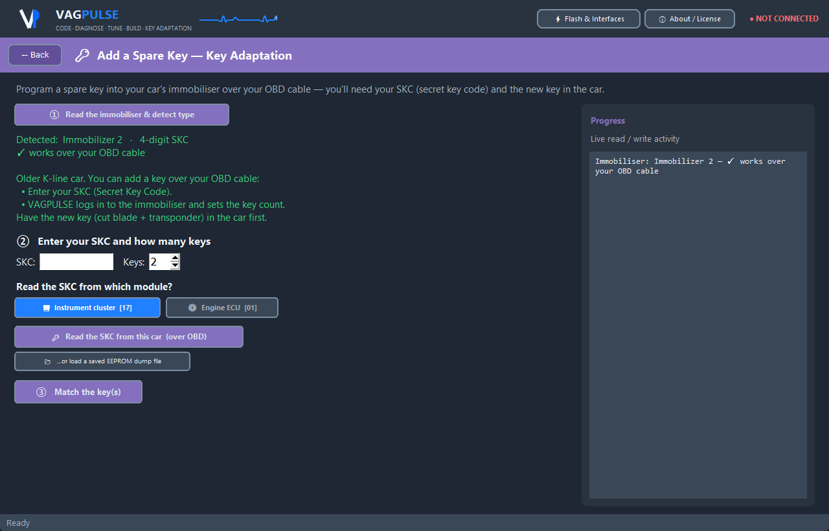Click the key icon on Read the SKC button
The image size is (829, 531).
(x=56, y=337)
